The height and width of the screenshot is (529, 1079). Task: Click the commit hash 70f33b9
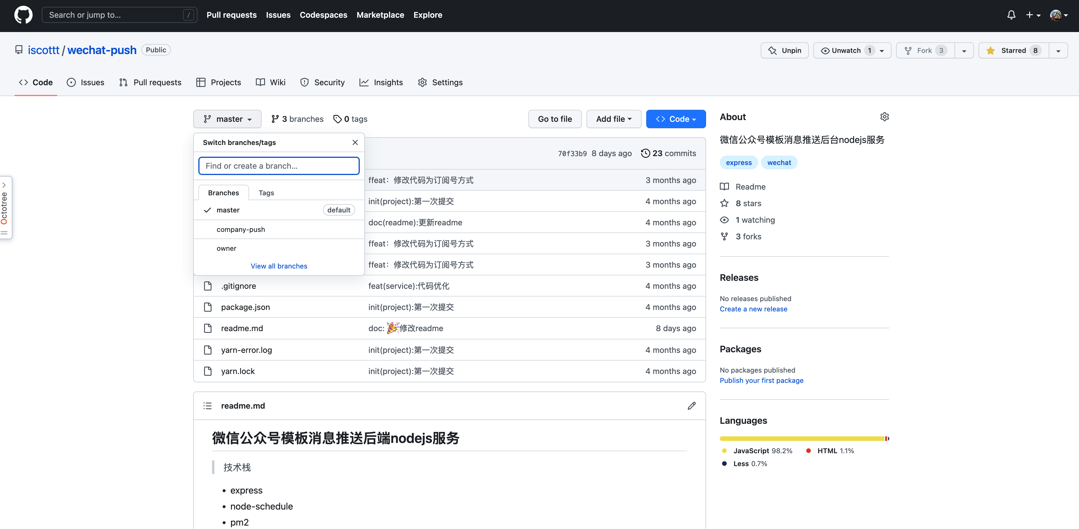[572, 154]
